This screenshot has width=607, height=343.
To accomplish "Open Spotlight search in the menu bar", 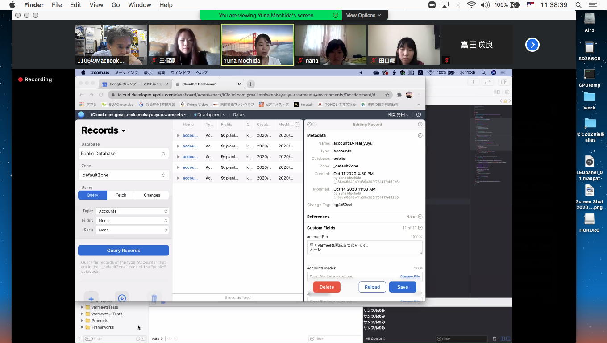I will (x=578, y=5).
